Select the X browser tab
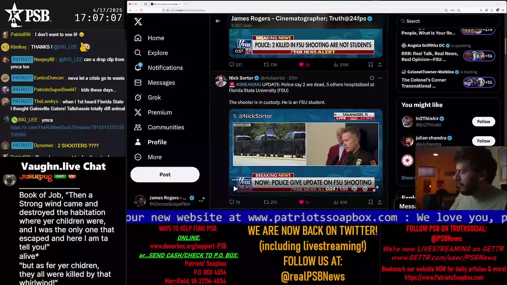507x285 pixels. (166, 4)
